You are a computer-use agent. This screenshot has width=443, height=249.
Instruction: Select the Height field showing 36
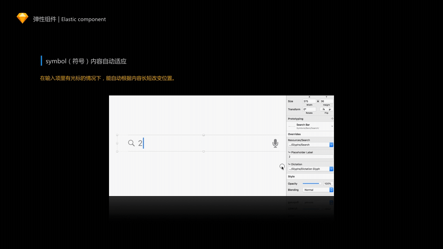point(326,101)
